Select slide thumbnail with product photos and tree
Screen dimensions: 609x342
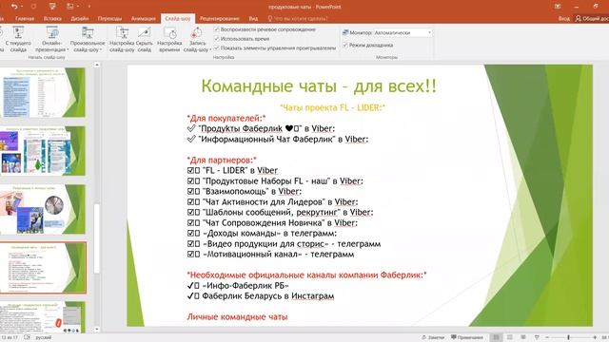click(x=42, y=150)
